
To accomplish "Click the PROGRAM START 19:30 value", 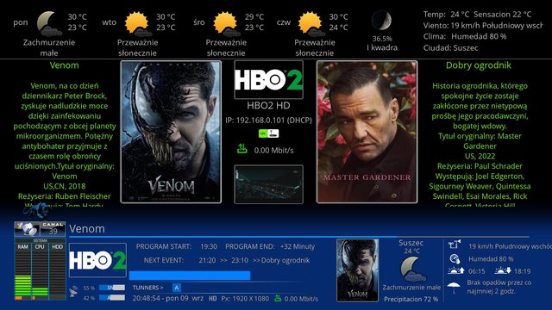I will [x=209, y=247].
